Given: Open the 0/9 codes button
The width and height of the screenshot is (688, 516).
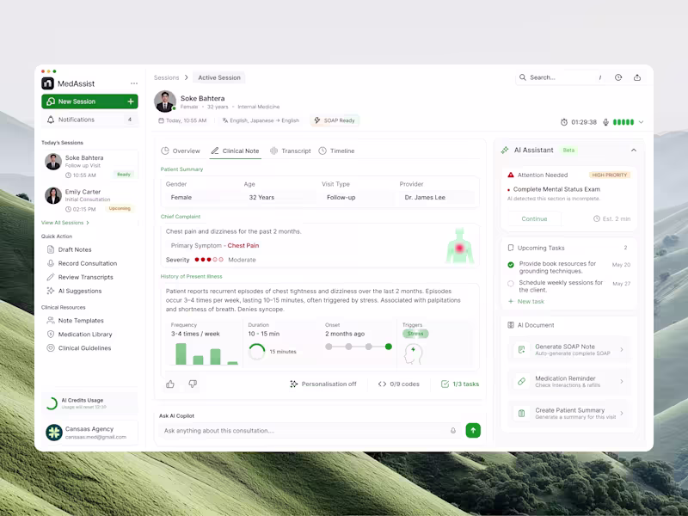Looking at the screenshot, I should [398, 384].
